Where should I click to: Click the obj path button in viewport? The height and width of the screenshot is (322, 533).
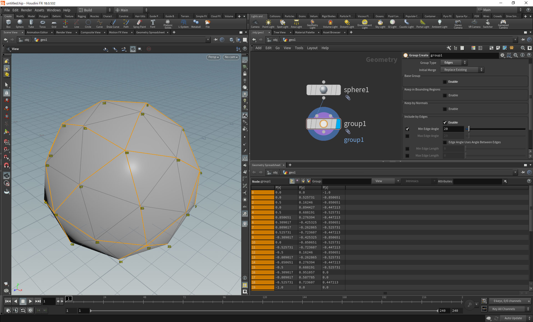pyautogui.click(x=24, y=40)
